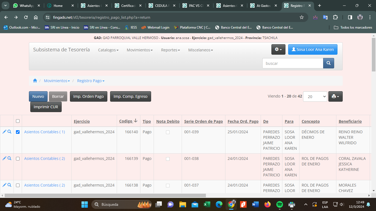Uncheck the row checkbox for code 166140
The height and width of the screenshot is (211, 376).
[x=18, y=132]
